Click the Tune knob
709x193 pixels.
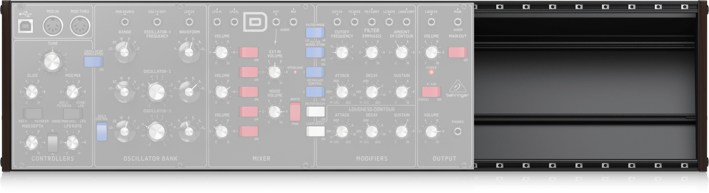click(x=52, y=61)
